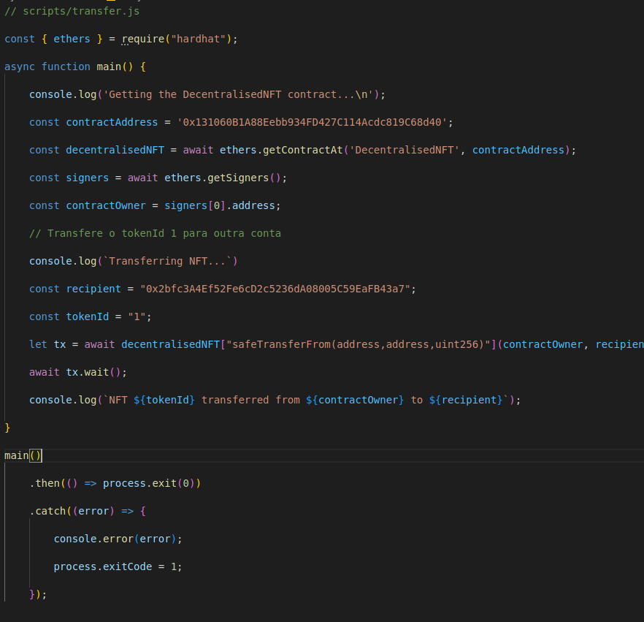Click the process.exit(0) call in .then
Screen dimensions: 644x622
tap(152, 483)
